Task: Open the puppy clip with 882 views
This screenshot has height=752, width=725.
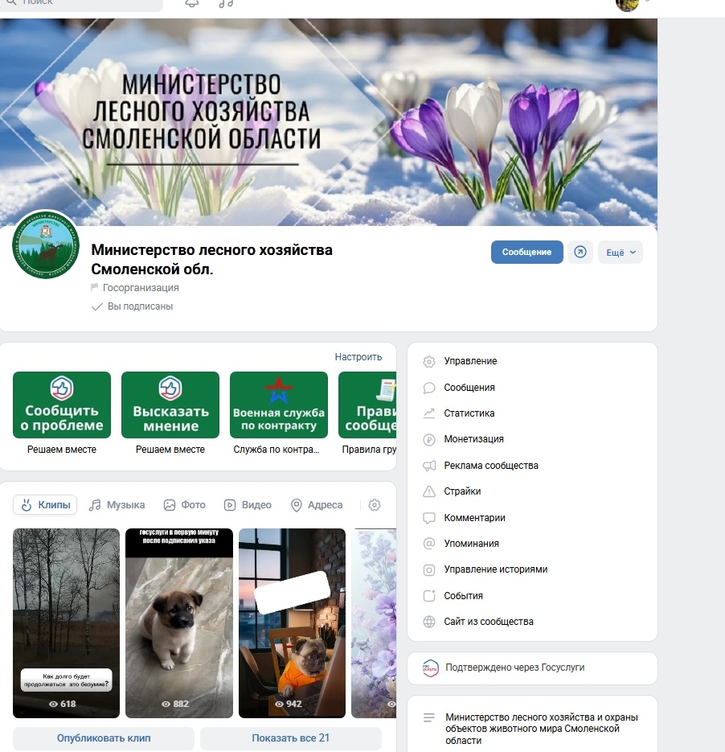Action: coord(179,623)
